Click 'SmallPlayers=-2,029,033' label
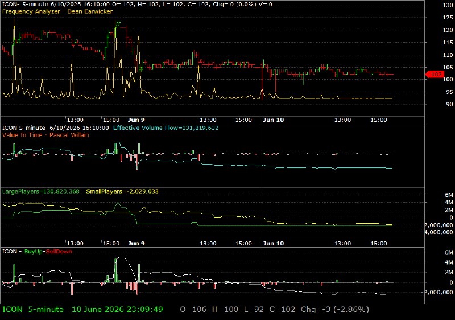 click(122, 191)
